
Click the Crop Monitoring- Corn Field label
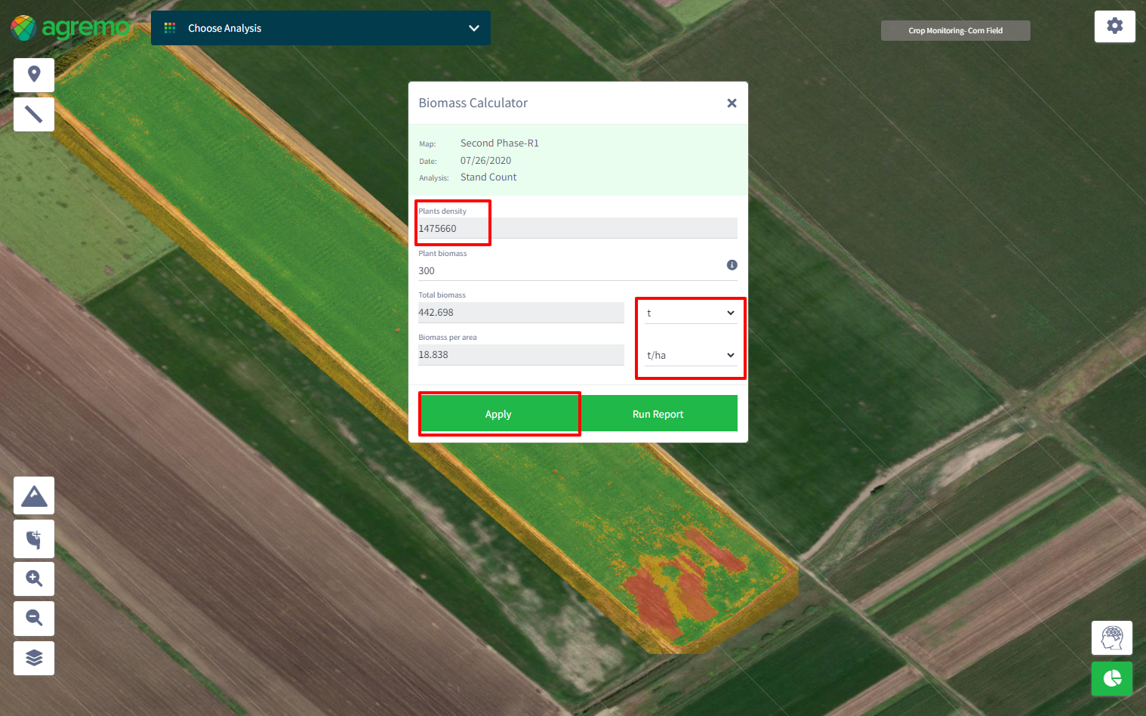tap(955, 31)
